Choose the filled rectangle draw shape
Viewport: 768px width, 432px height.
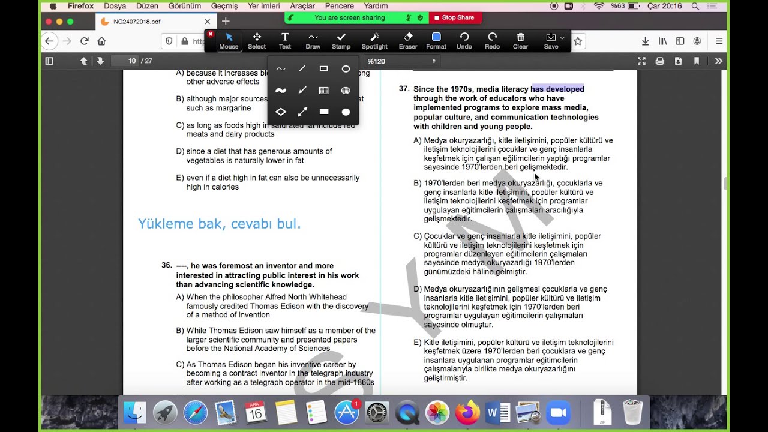[x=324, y=112]
